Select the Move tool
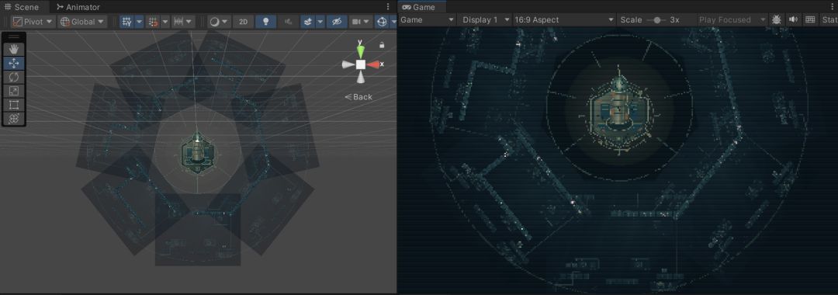The image size is (838, 295). click(14, 63)
